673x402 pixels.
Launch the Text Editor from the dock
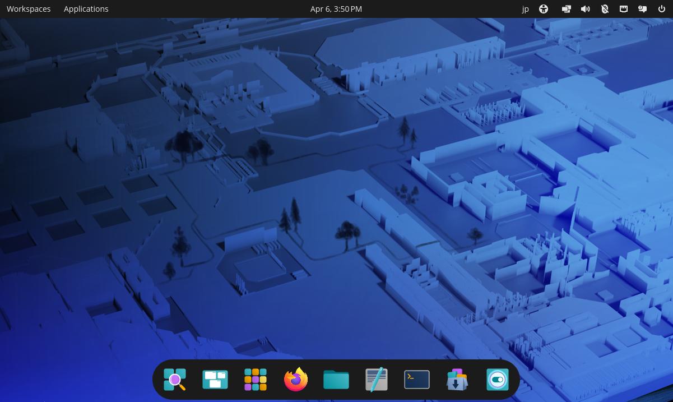[377, 380]
